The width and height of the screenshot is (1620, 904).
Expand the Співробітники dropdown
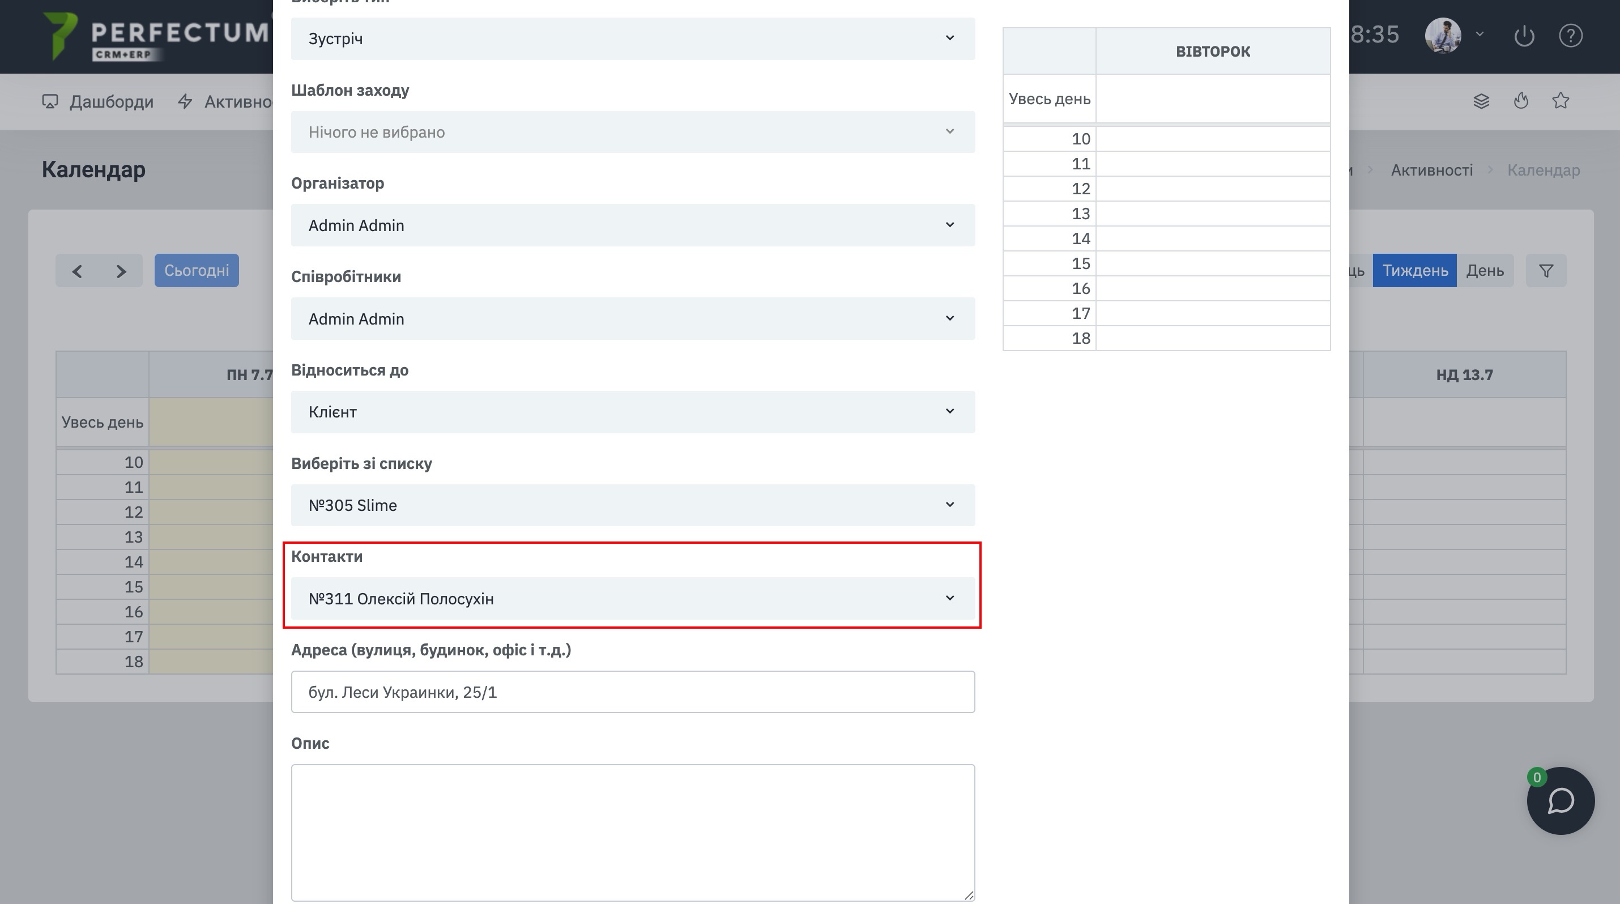coord(633,319)
